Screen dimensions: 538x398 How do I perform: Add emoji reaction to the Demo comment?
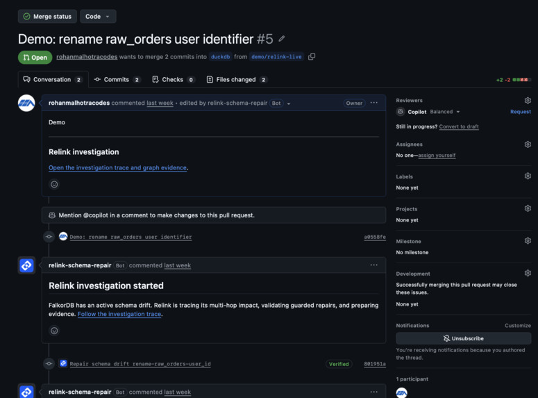click(54, 184)
